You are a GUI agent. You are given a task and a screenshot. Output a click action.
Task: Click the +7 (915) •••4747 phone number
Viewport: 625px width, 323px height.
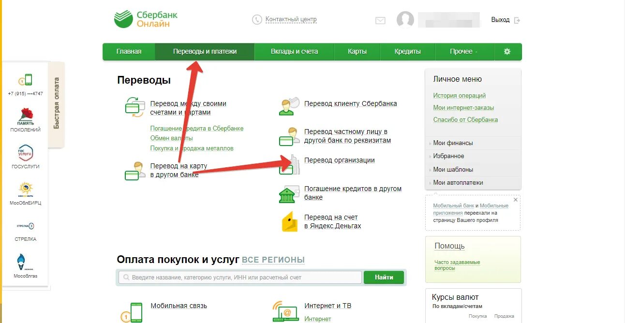pos(26,94)
